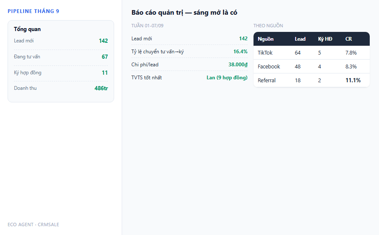This screenshot has width=379, height=235.
Task: Click the Doanh thu 486tr figure
Action: 101,88
